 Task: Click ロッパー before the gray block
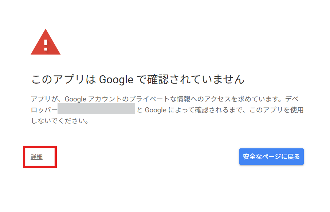point(44,110)
